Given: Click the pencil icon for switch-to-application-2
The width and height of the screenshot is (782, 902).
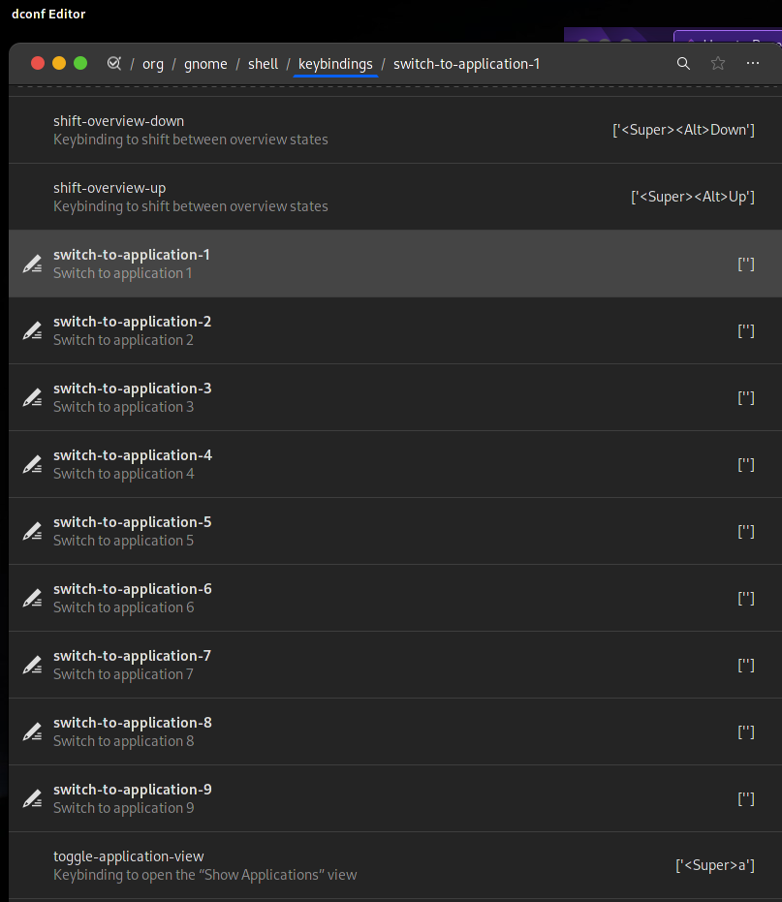Looking at the screenshot, I should click(x=32, y=330).
